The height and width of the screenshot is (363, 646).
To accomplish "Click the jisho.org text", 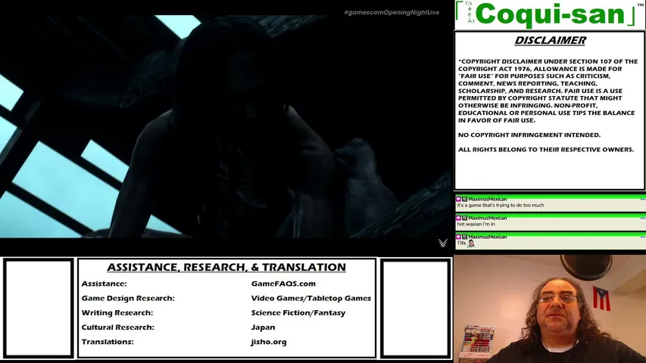I will tap(269, 342).
